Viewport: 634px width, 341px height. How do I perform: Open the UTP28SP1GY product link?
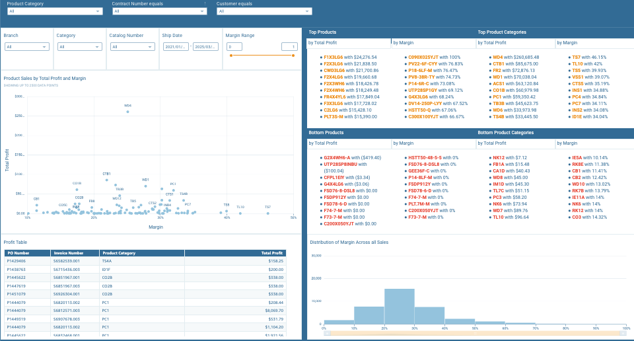(423, 91)
